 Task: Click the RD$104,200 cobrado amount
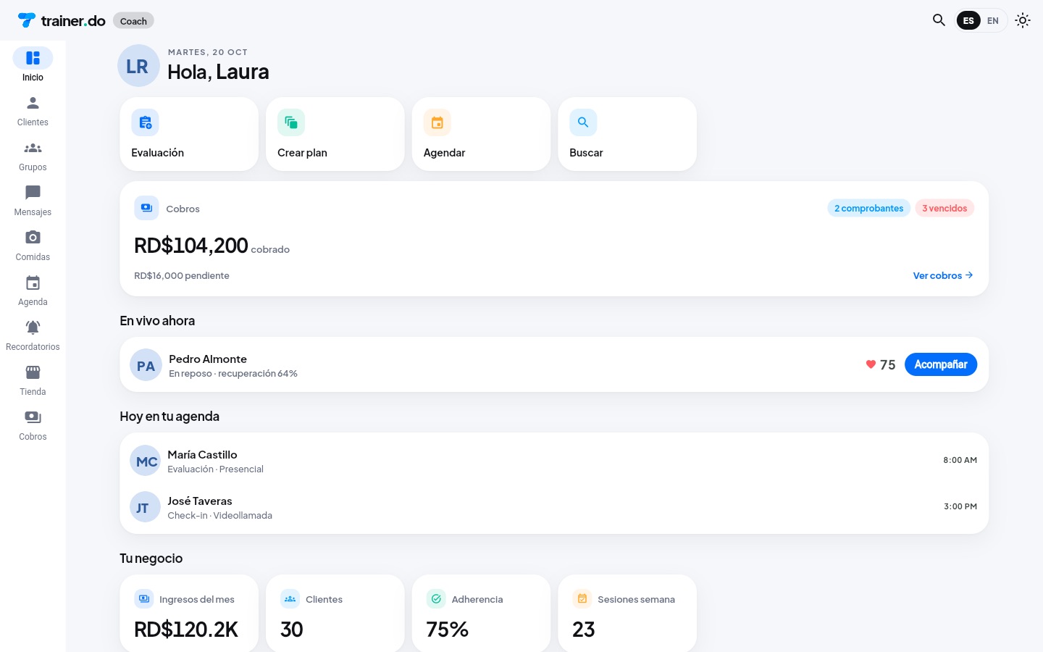click(x=211, y=246)
